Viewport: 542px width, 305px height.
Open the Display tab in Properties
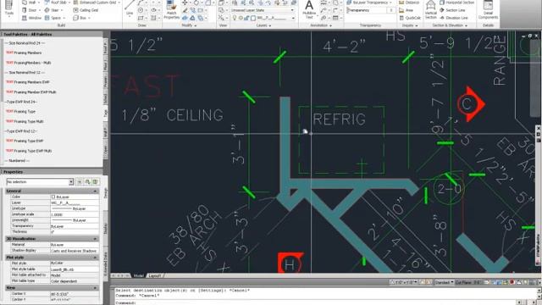[105, 228]
